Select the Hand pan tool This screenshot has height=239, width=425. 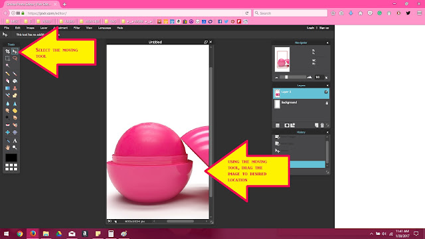7,147
